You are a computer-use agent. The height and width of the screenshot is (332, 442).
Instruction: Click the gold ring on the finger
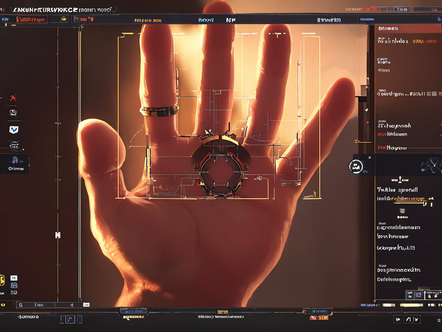159,110
